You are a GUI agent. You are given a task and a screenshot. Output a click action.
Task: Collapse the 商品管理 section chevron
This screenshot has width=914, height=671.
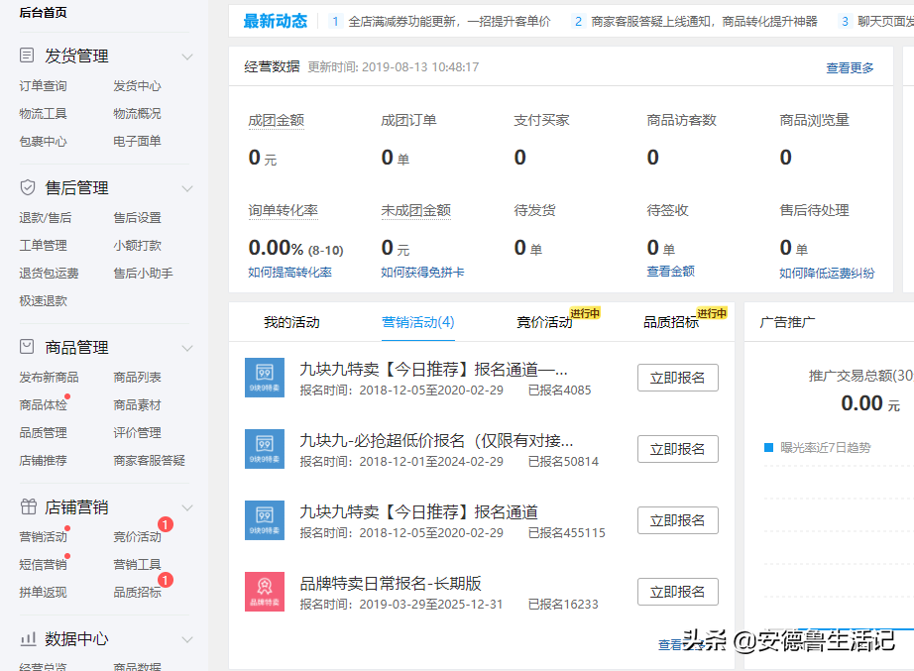tap(187, 348)
